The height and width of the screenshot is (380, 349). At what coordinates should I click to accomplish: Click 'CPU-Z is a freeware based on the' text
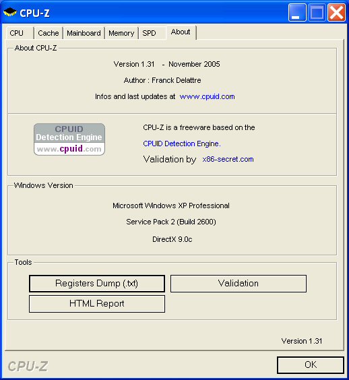(x=199, y=127)
